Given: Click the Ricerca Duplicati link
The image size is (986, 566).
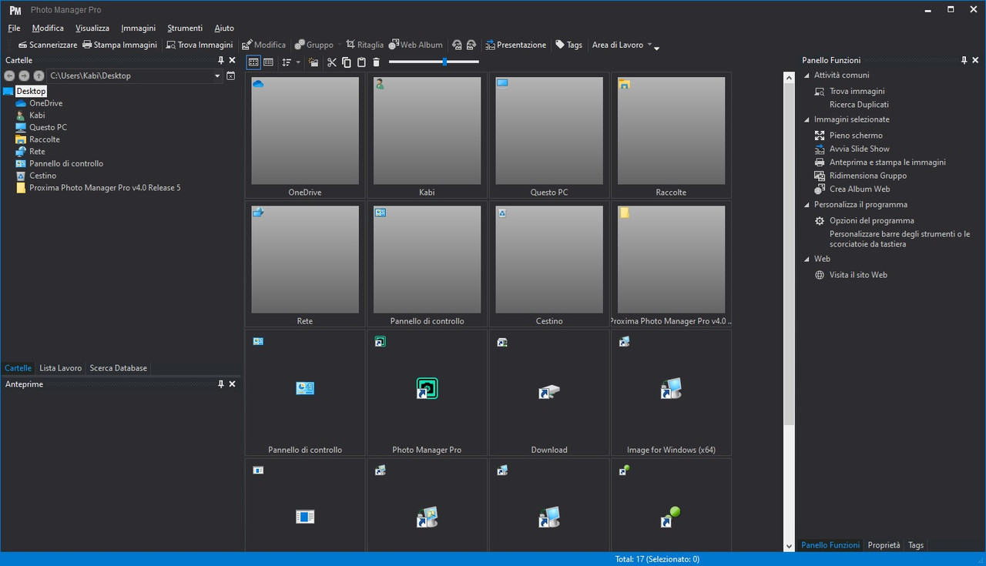Looking at the screenshot, I should click(859, 105).
